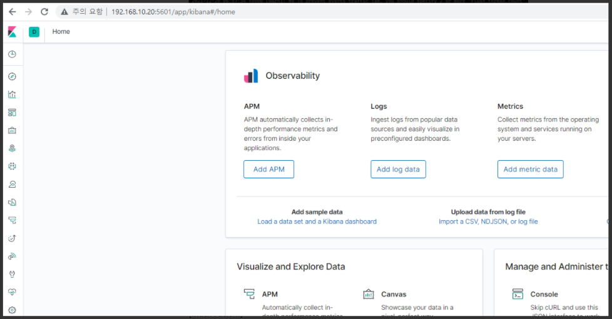Open Maps icon in sidebar

point(12,148)
